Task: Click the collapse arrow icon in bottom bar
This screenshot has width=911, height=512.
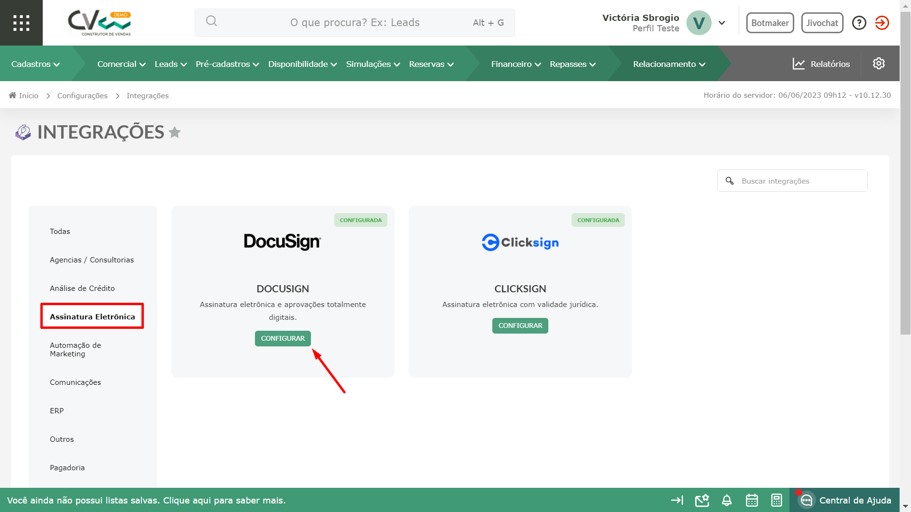Action: 677,500
